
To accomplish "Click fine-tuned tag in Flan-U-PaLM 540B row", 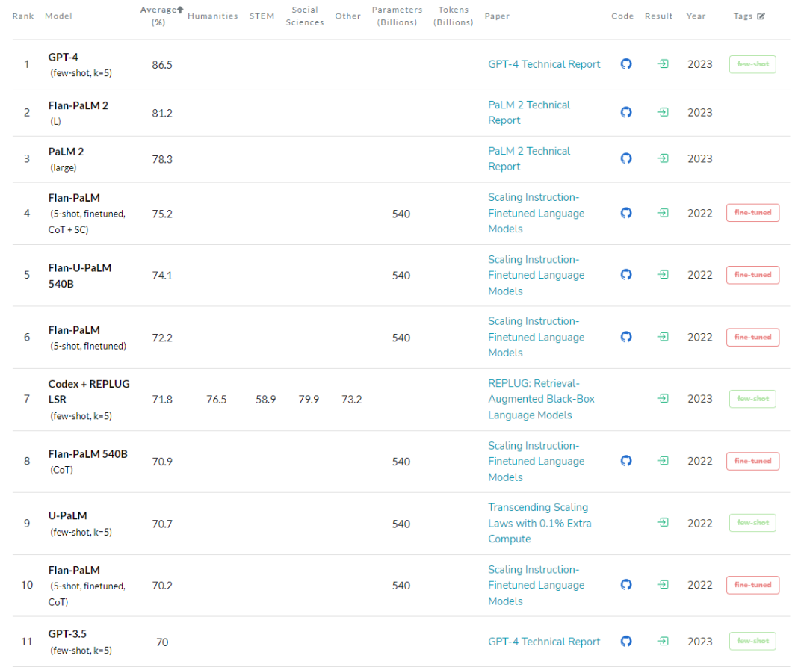I will pyautogui.click(x=752, y=275).
